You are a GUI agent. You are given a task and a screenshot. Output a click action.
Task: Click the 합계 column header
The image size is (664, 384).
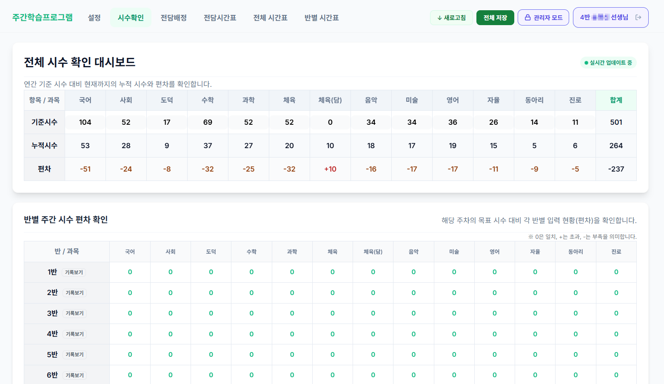click(x=616, y=100)
